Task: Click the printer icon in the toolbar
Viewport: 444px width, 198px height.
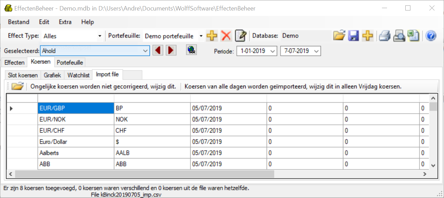Action: (385, 36)
